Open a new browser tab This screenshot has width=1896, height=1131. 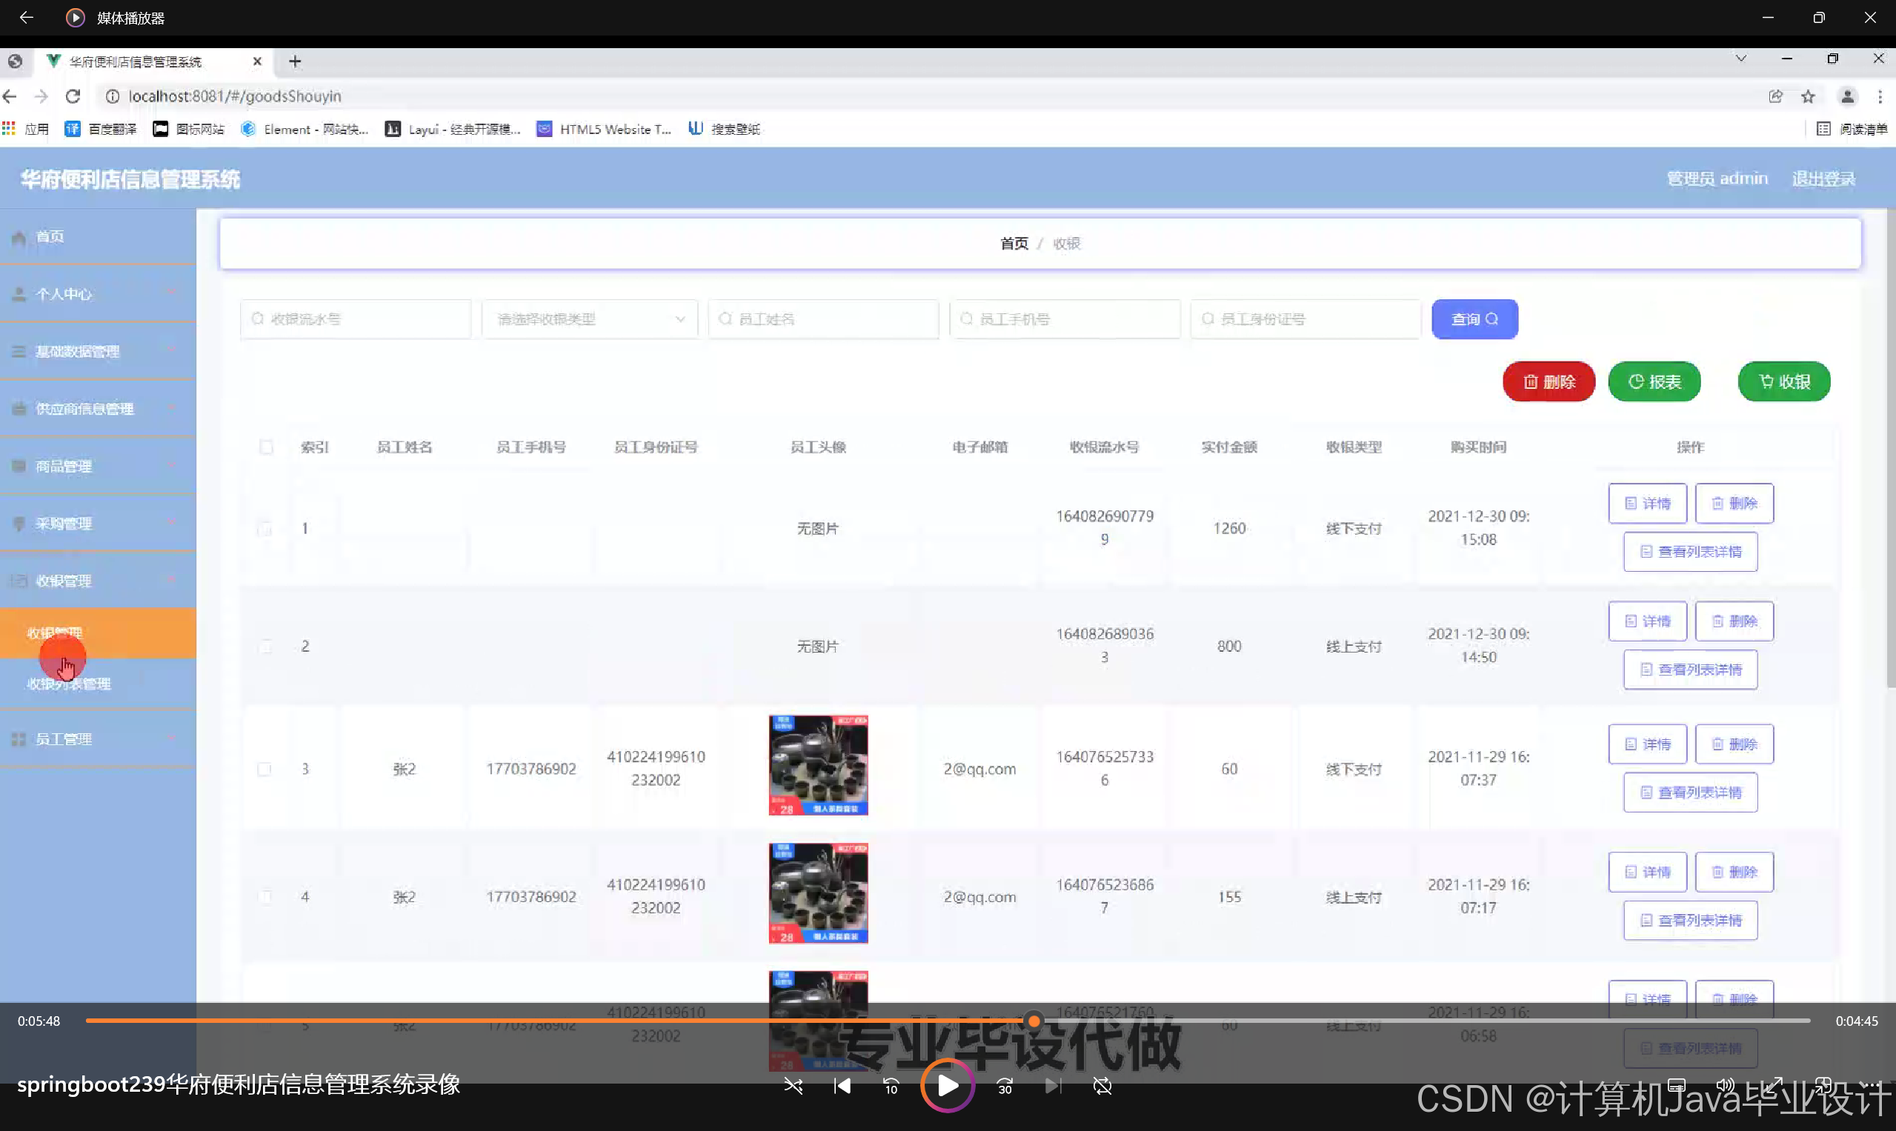[x=295, y=61]
